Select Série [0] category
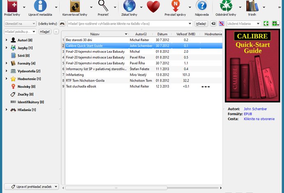284x193 pixels. (23, 56)
